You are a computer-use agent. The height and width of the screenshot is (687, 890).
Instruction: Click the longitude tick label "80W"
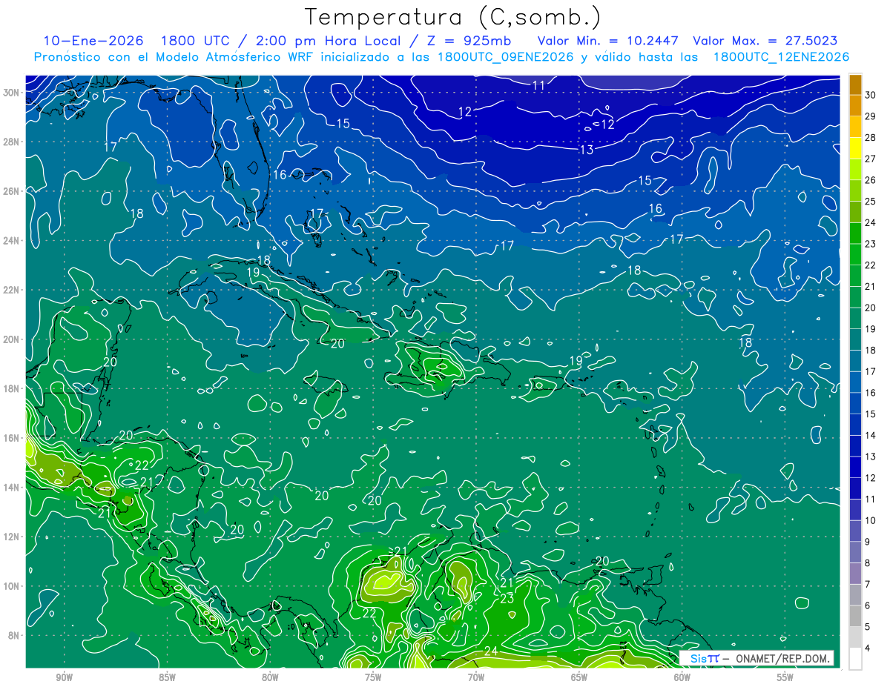[270, 677]
